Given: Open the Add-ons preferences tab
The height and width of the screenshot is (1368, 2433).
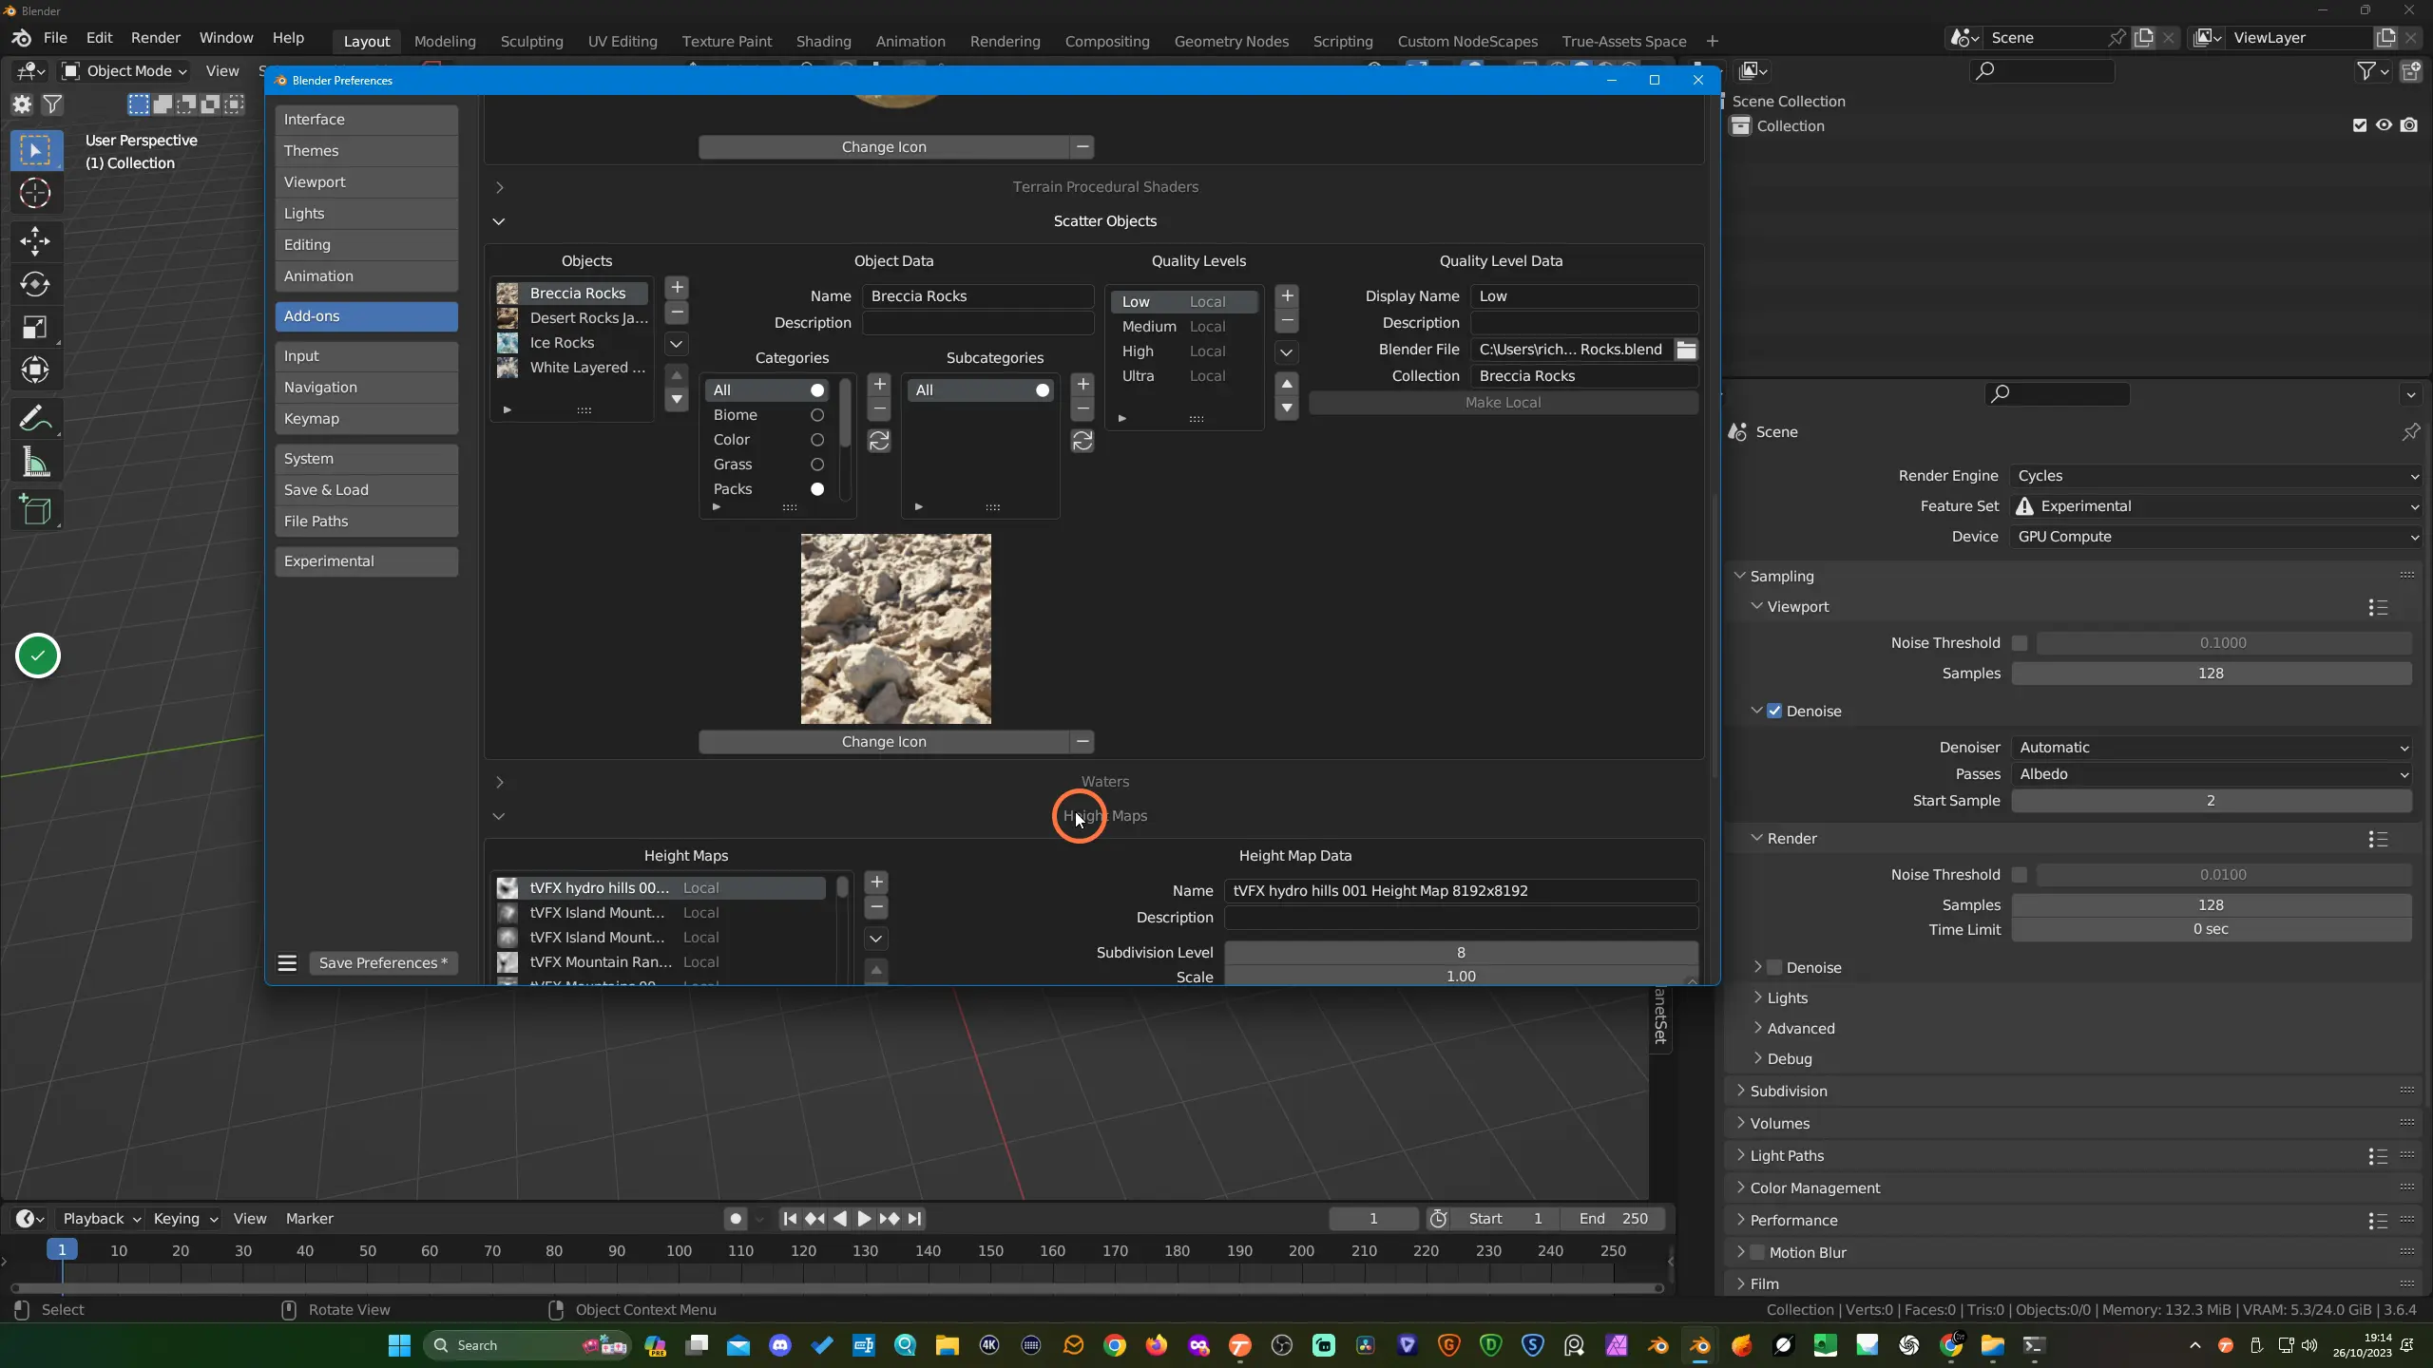Looking at the screenshot, I should coord(366,316).
